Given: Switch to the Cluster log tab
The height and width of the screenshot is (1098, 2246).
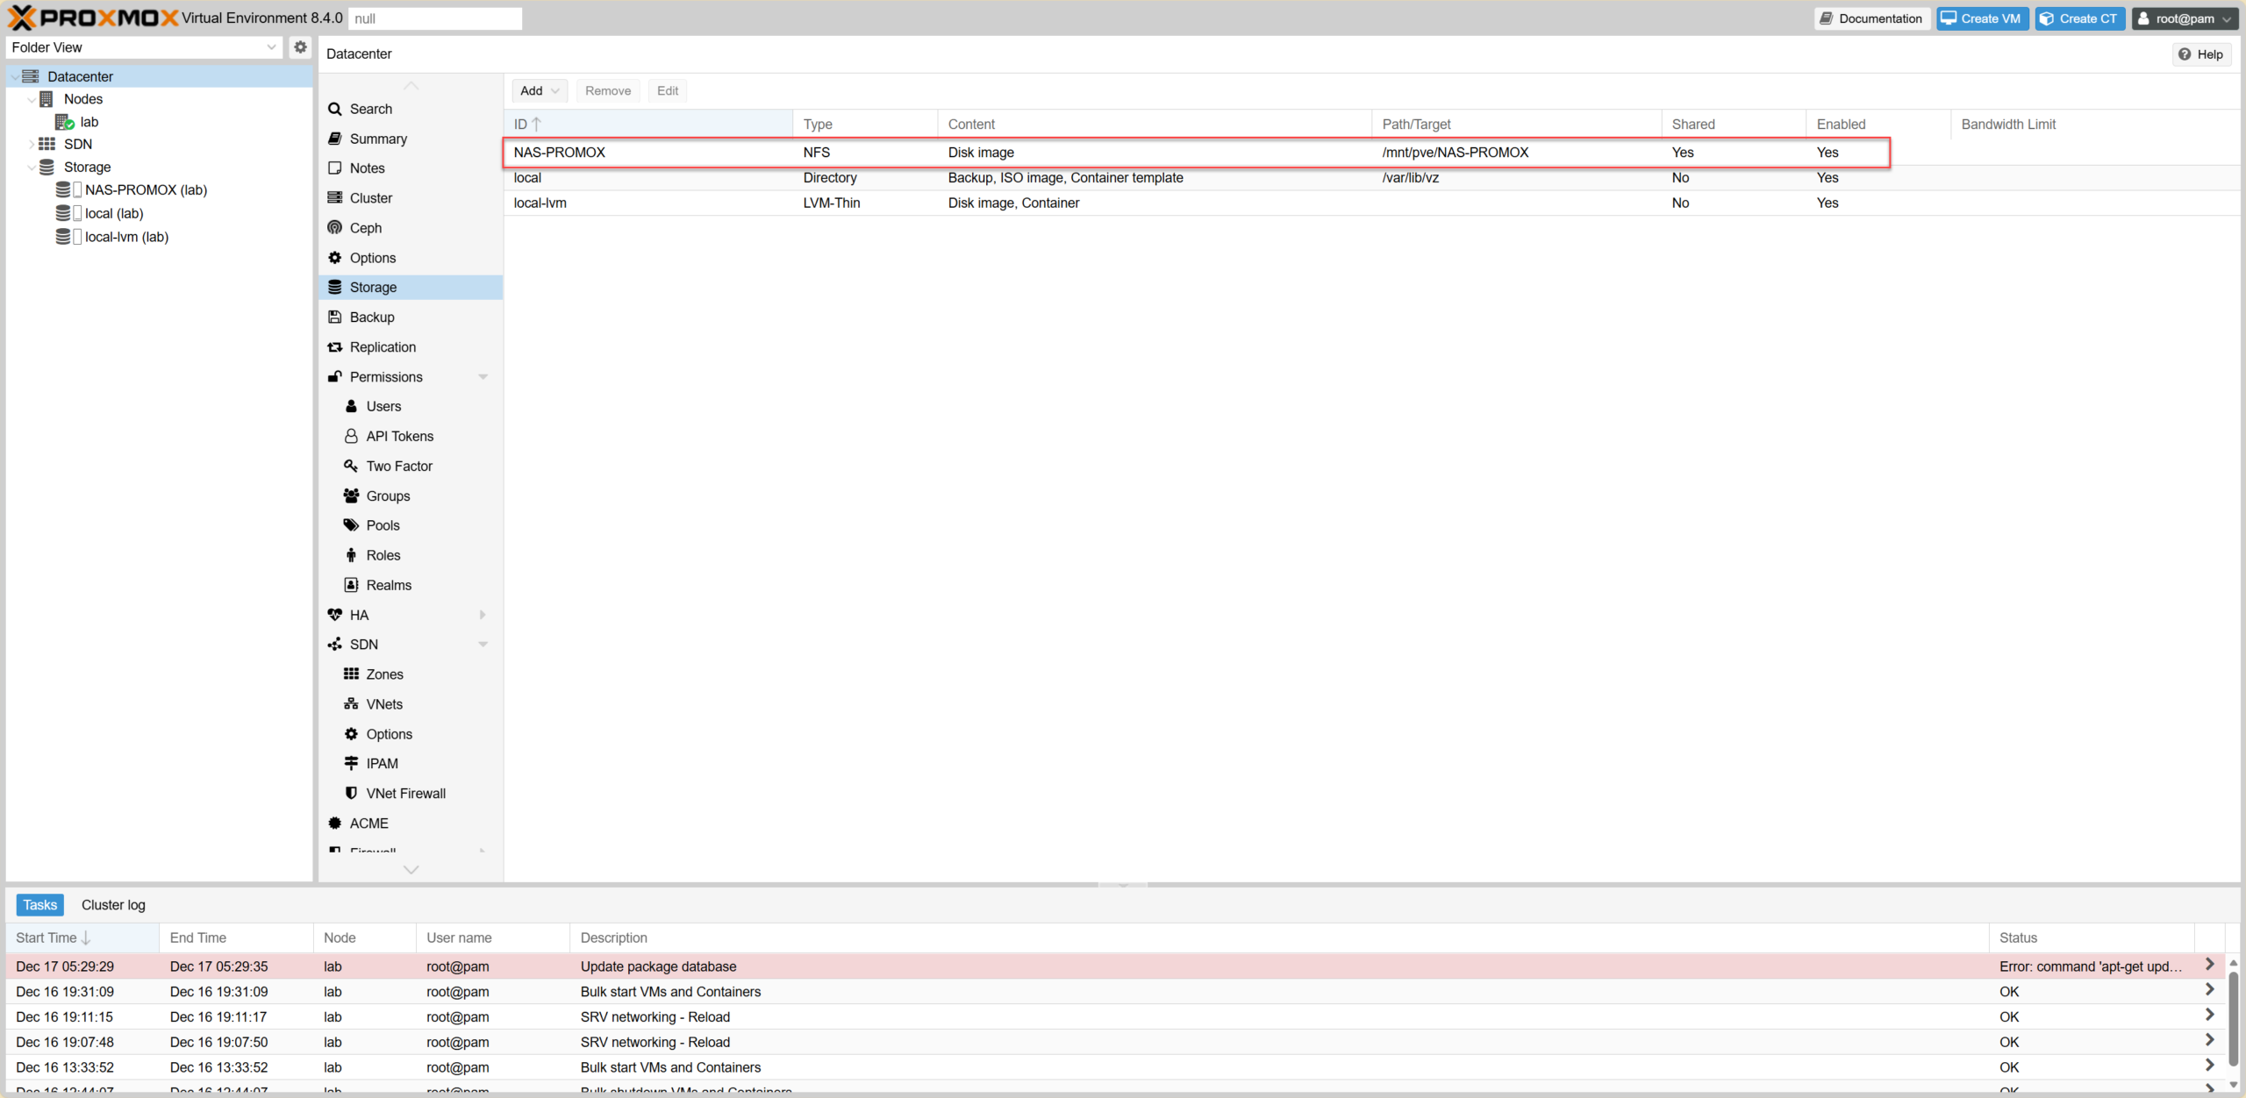Looking at the screenshot, I should coord(113,905).
